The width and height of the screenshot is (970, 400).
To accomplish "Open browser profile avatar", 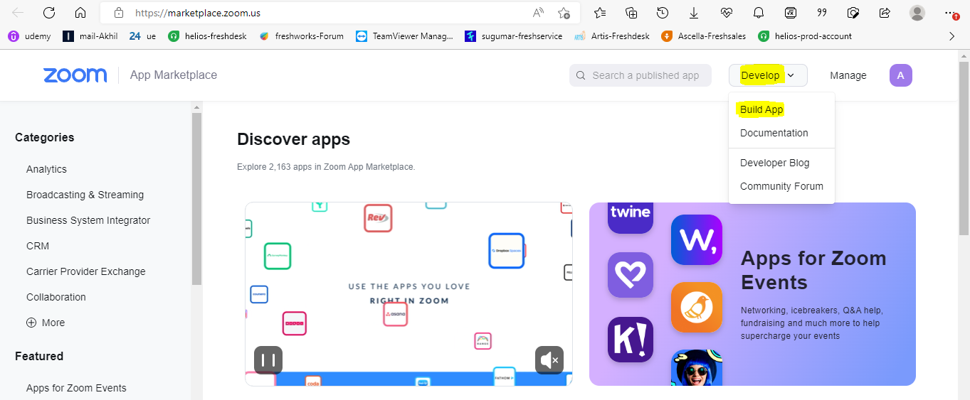I will [x=917, y=13].
